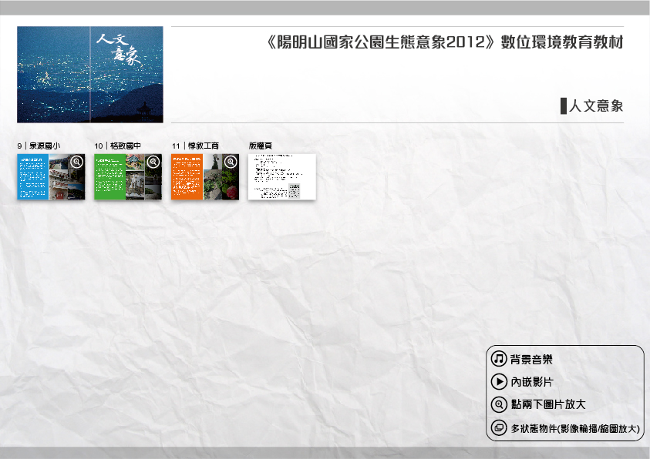Click the 內嵌影片 legend label

pos(532,382)
